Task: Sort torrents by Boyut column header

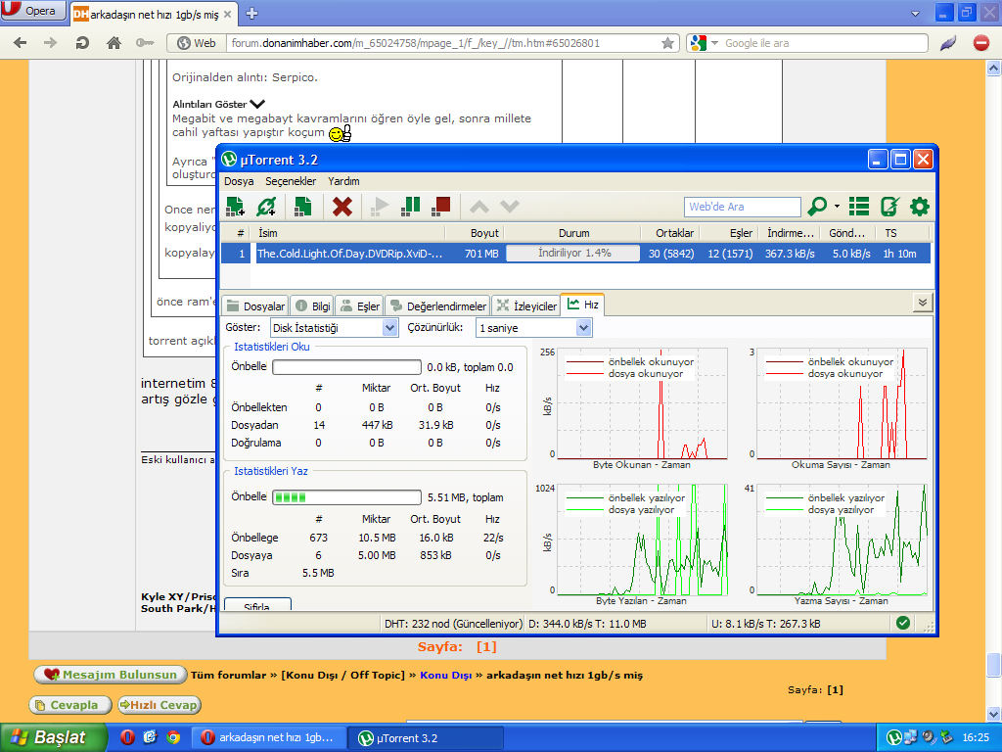Action: point(475,233)
